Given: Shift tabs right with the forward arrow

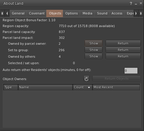Looking at the screenshot, I should (x=136, y=13).
